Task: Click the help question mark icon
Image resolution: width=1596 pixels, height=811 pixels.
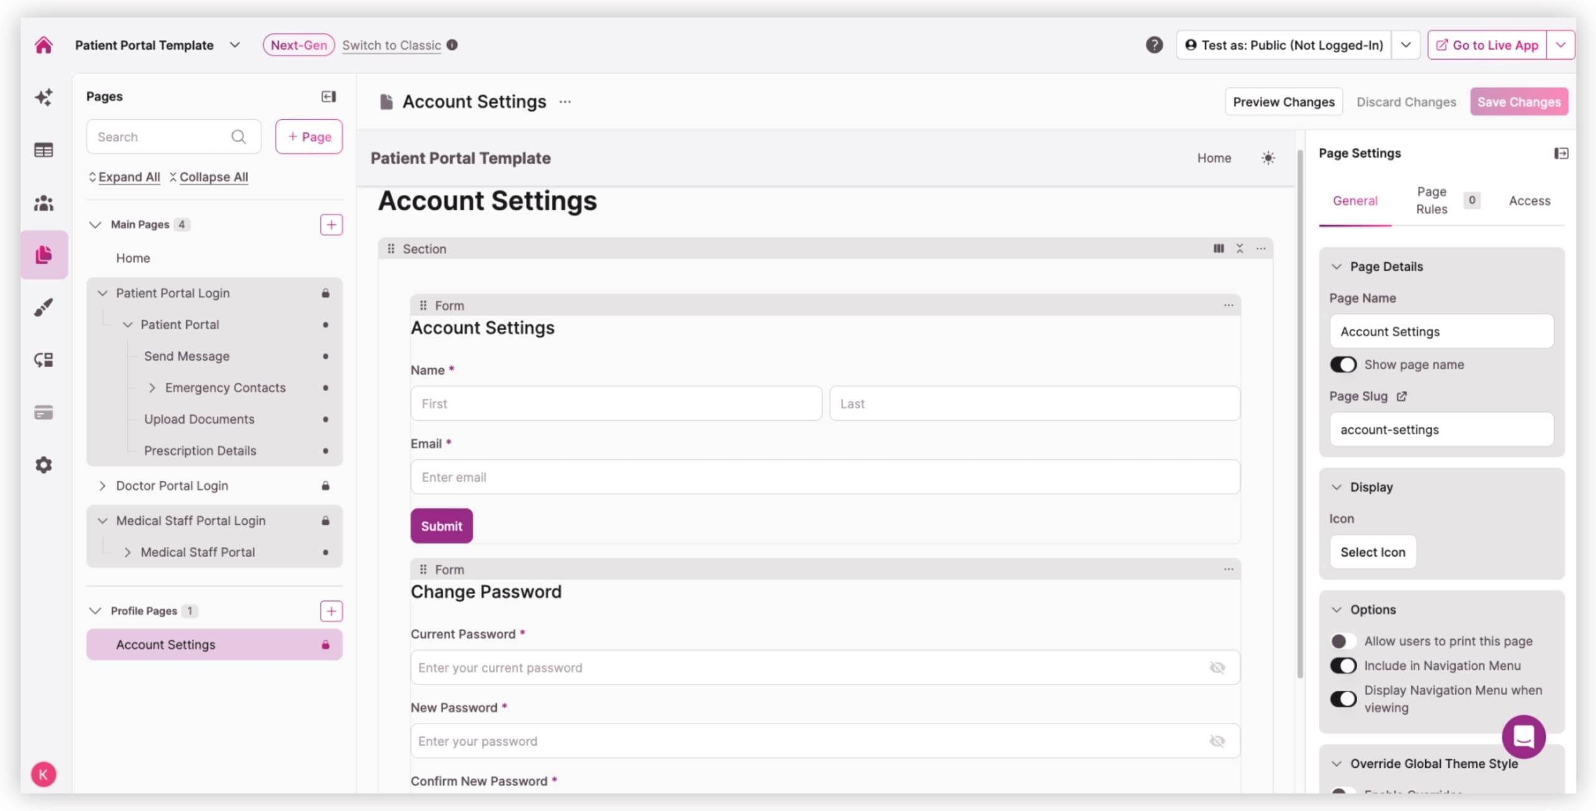Action: (x=1154, y=45)
